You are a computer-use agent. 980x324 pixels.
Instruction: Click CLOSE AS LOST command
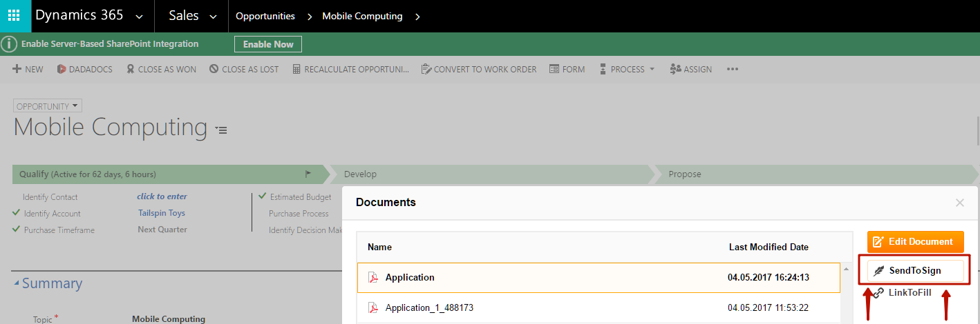244,69
